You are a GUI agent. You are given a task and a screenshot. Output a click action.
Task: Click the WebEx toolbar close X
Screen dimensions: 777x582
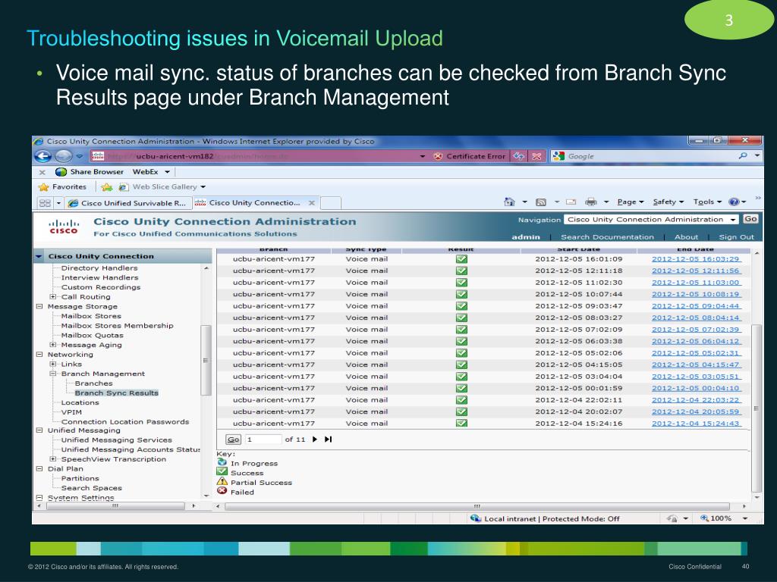pos(42,172)
